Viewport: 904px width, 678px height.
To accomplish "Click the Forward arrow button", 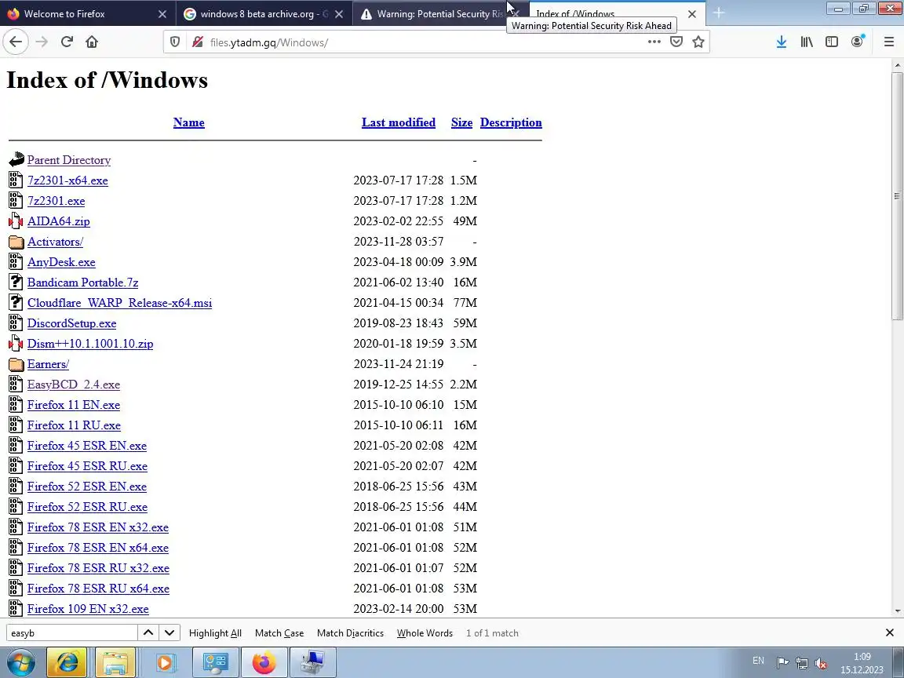I will click(x=42, y=42).
